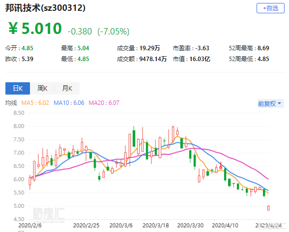Click the 市盈率 value -3.63

202,48
